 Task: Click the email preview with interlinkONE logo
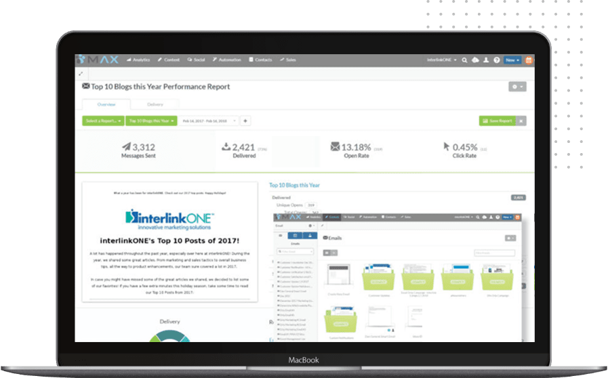(170, 242)
